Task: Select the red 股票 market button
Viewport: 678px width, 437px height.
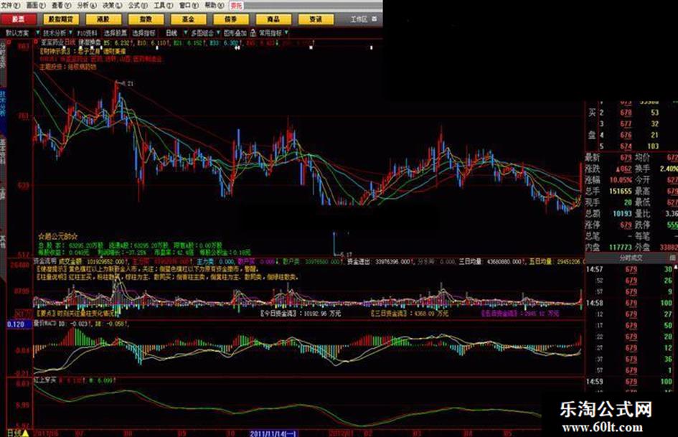Action: click(x=19, y=19)
